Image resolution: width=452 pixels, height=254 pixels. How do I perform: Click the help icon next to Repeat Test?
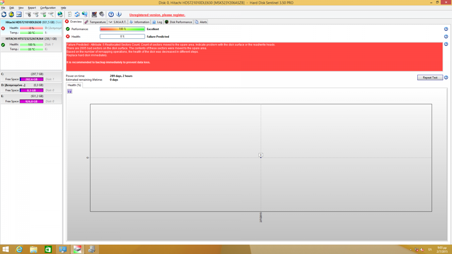[x=446, y=78]
